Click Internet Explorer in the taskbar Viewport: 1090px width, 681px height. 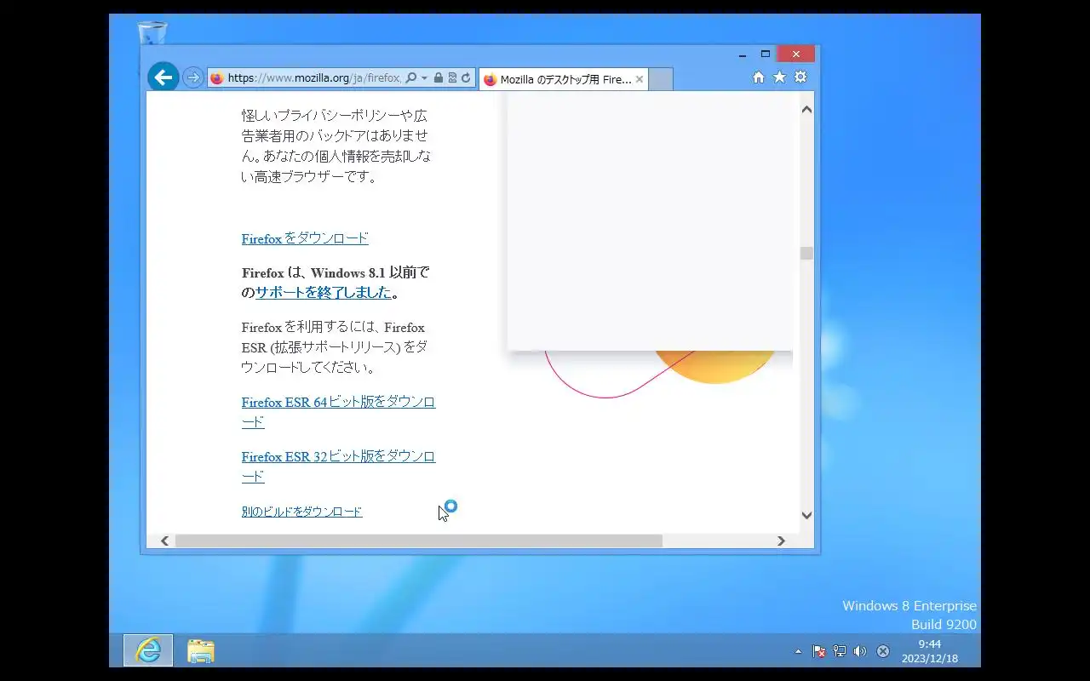148,650
